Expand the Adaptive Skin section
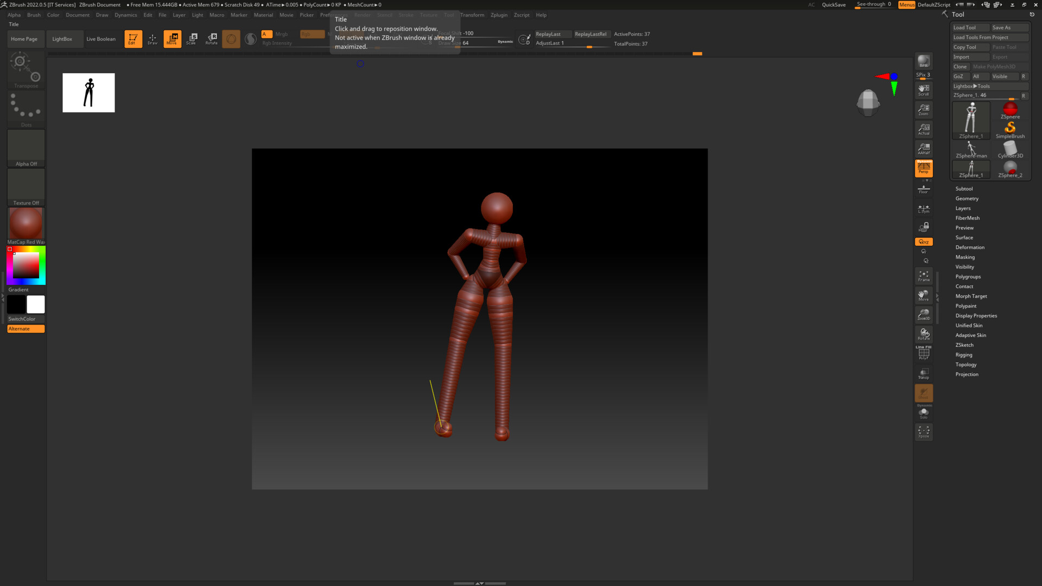The height and width of the screenshot is (586, 1042). click(970, 335)
